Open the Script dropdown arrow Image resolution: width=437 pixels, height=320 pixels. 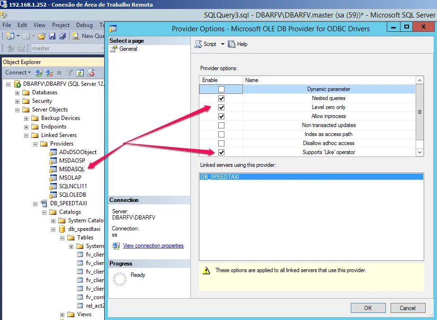(223, 44)
